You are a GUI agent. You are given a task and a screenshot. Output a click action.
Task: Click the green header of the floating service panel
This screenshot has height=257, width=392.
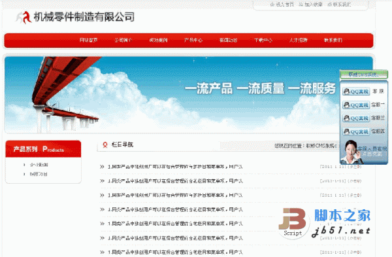[x=364, y=75]
